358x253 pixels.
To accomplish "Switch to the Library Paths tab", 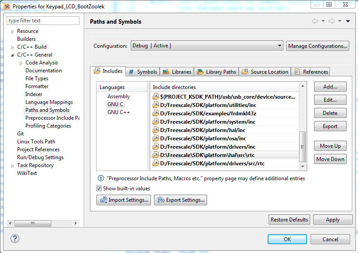I will tap(216, 72).
